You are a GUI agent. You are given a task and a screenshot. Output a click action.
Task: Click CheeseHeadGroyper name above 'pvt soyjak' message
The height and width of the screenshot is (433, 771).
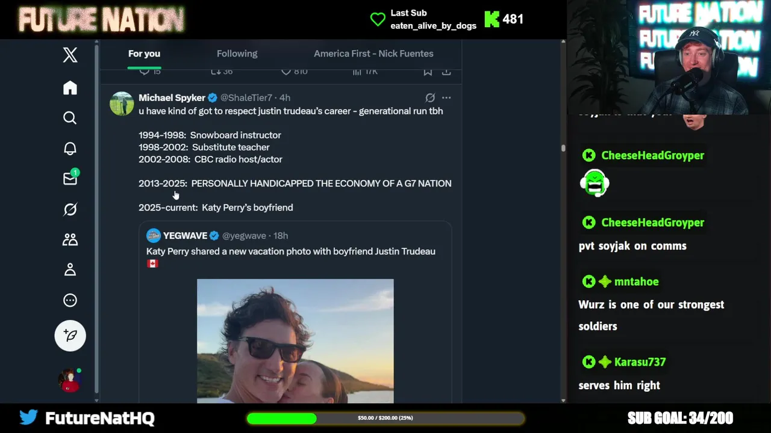click(652, 223)
